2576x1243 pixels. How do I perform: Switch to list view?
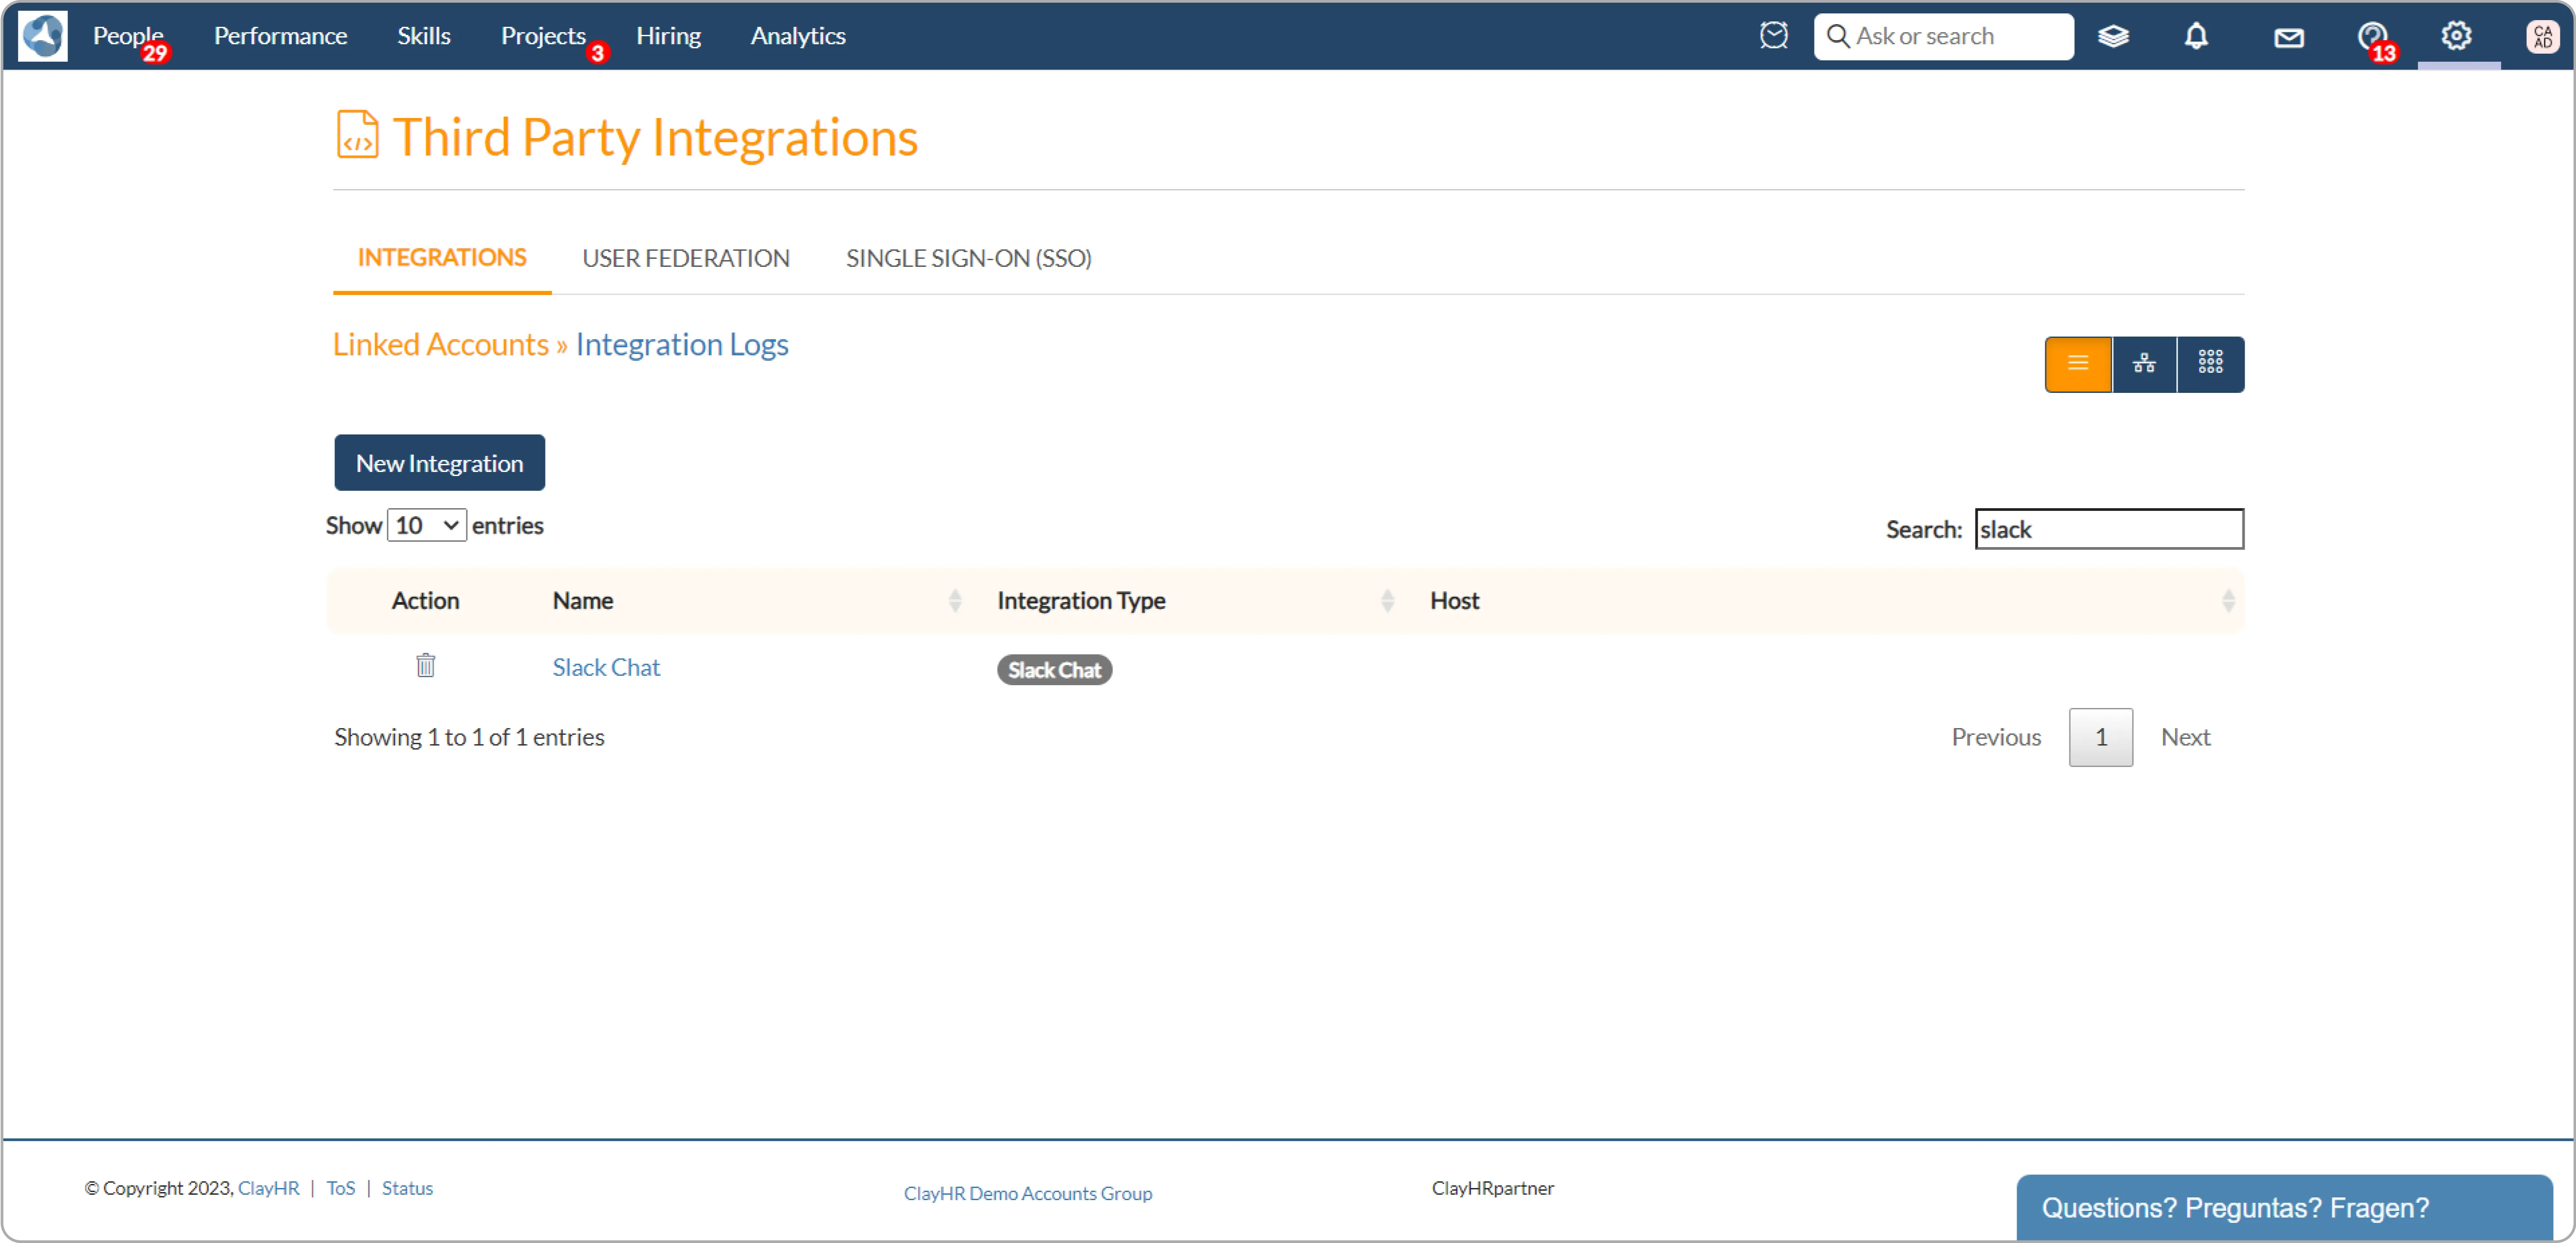tap(2077, 364)
